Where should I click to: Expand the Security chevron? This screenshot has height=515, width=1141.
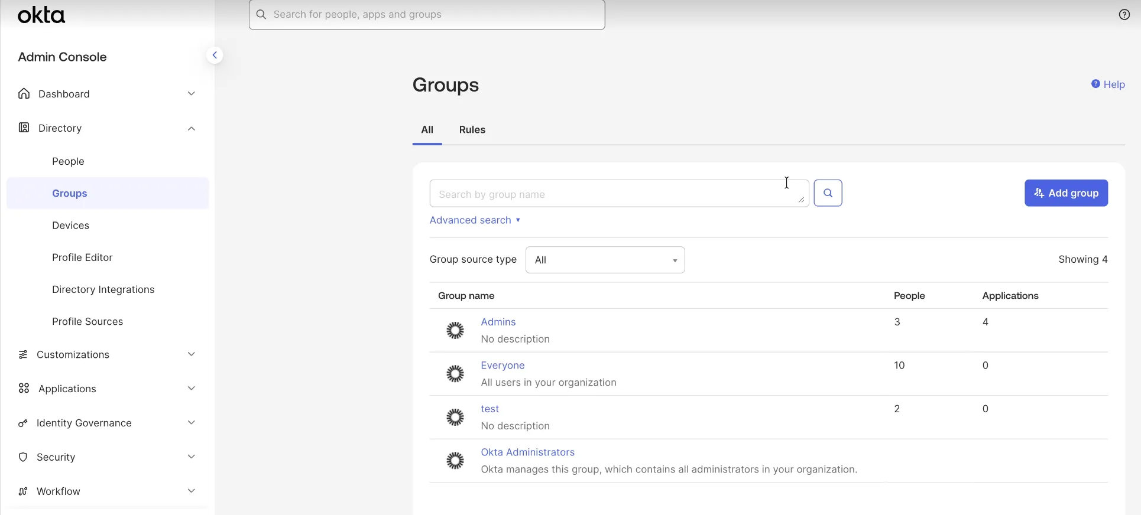191,457
